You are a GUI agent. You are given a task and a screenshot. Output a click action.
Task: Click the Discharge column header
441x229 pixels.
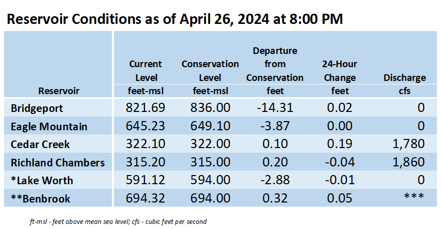[x=404, y=78]
